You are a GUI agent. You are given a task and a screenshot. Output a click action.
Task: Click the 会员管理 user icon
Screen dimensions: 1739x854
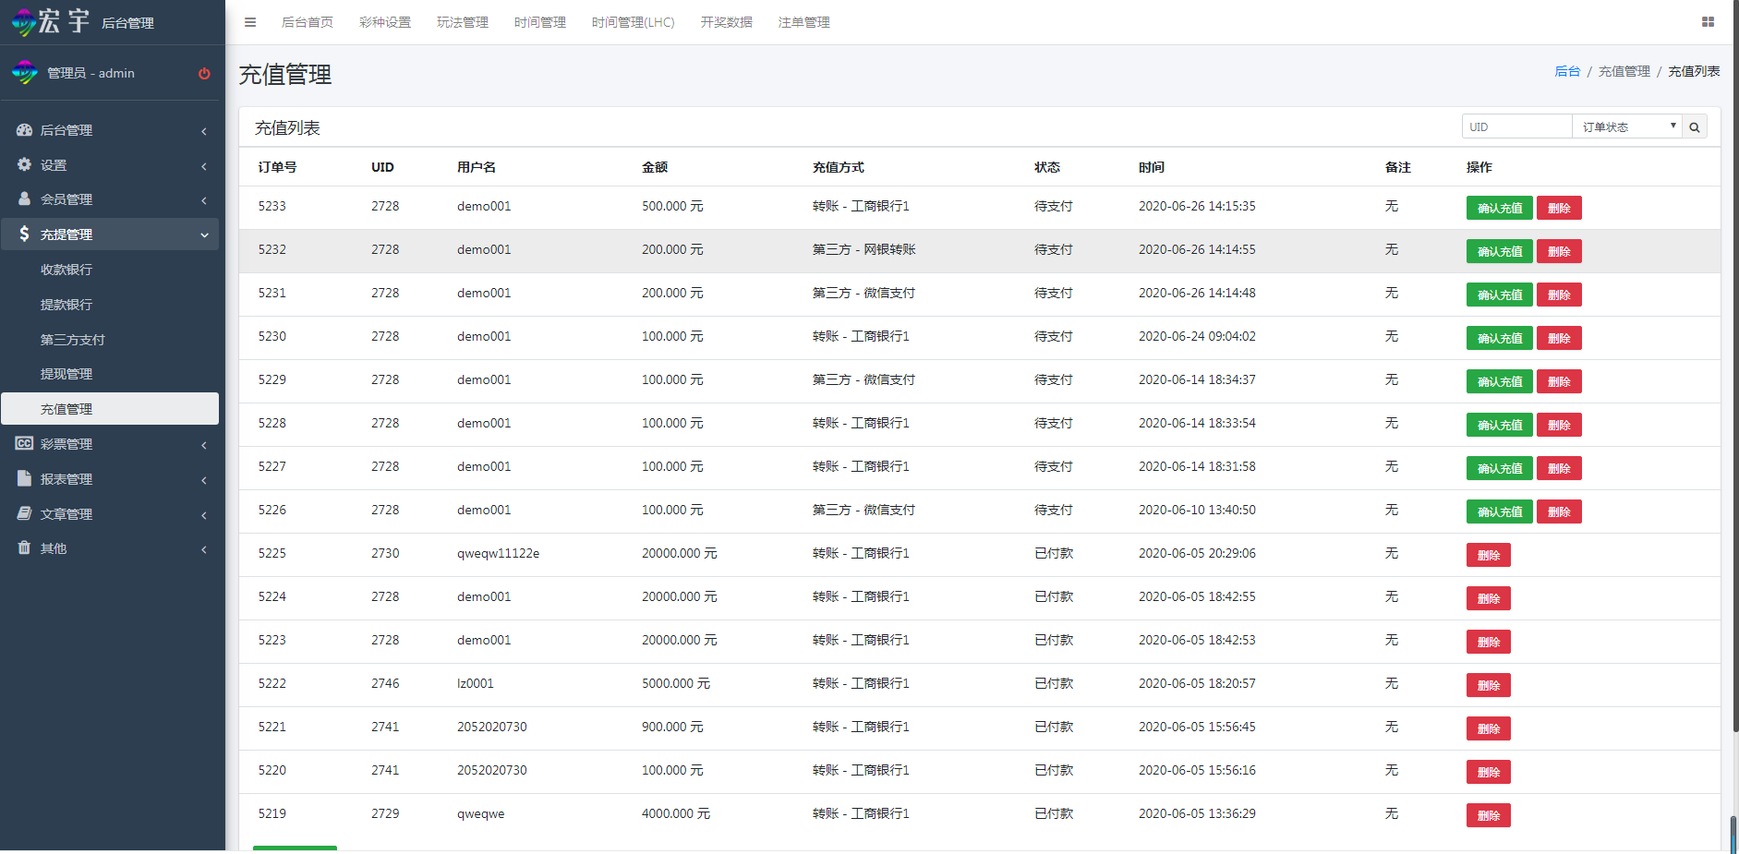point(25,198)
